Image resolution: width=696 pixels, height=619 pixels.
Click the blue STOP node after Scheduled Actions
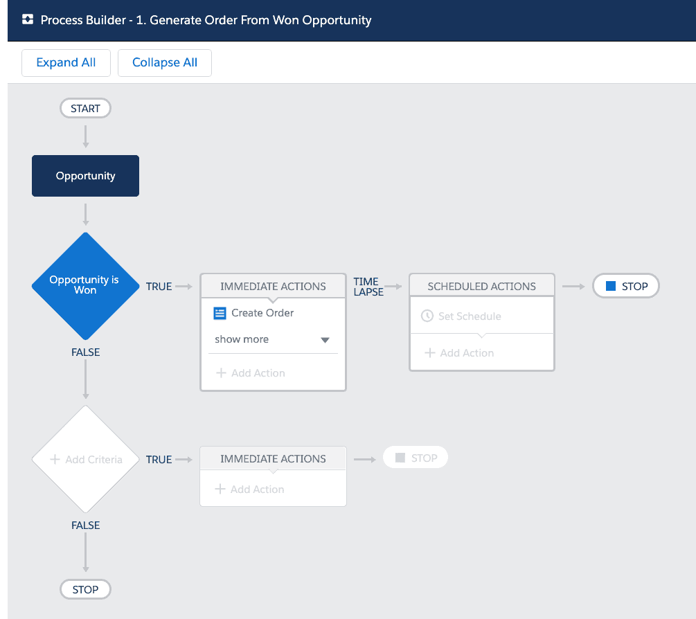point(626,286)
